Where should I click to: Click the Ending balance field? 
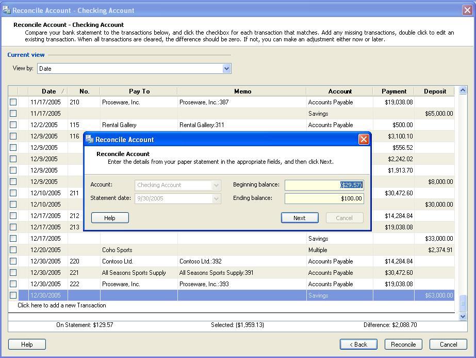pyautogui.click(x=324, y=198)
